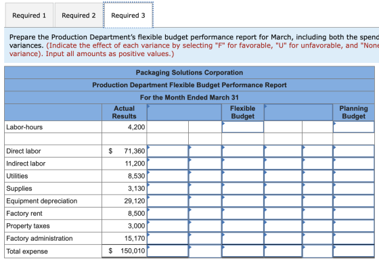
Task: Open variance-type dropdown between Flexible Budget and Planning Budget
Action: [x=298, y=112]
